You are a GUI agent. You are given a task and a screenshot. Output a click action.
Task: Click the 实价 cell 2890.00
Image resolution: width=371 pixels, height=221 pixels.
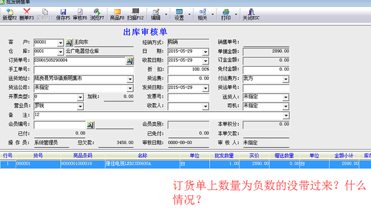click(254, 164)
